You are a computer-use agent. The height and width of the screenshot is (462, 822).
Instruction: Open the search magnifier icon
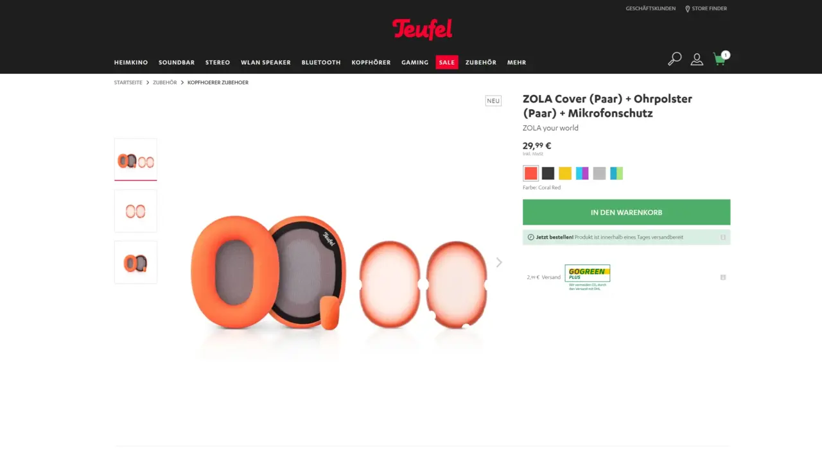click(674, 59)
